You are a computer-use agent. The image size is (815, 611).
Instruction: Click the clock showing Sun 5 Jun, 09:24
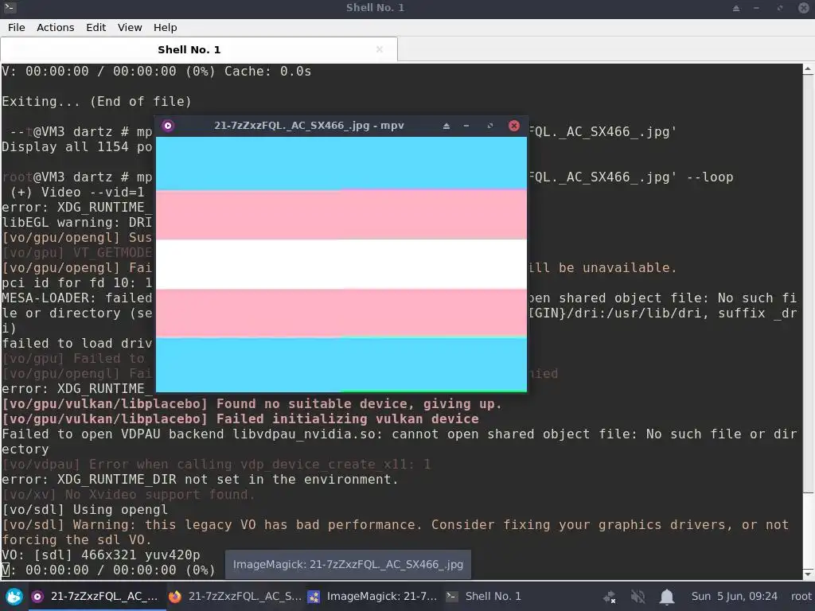coord(734,597)
